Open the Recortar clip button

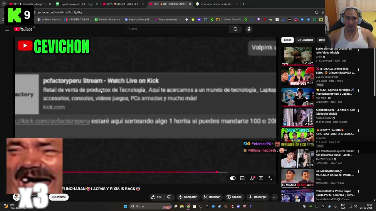[x=212, y=197]
